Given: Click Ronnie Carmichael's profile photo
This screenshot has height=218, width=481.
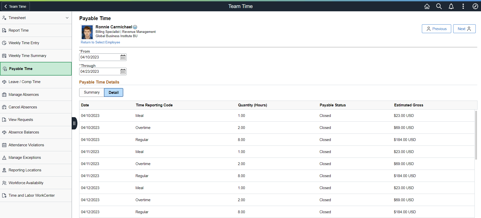Looking at the screenshot, I should 87,32.
